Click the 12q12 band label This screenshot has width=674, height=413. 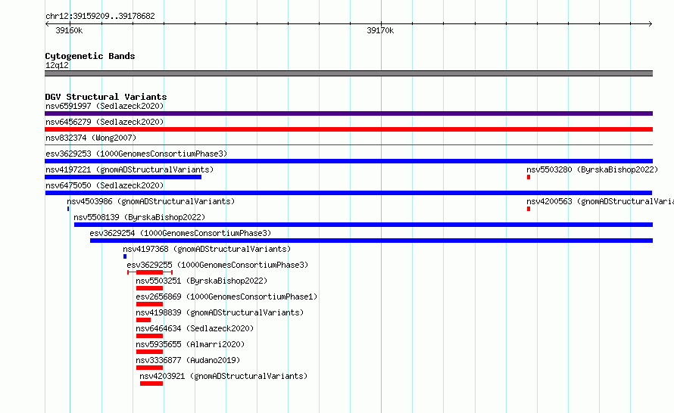[57, 65]
